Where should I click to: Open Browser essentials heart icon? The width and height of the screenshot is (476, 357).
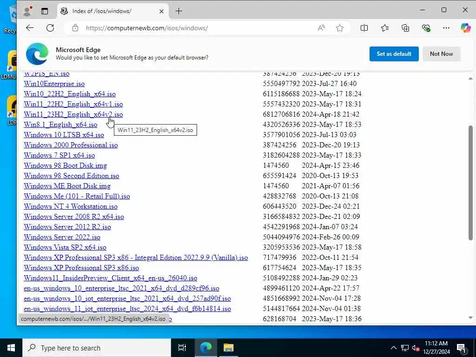point(426,28)
